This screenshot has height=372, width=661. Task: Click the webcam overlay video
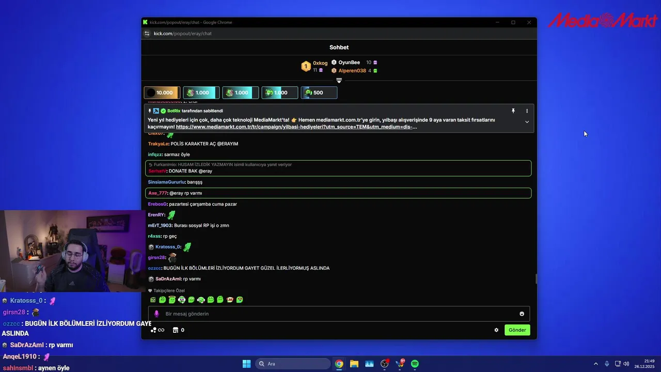(72, 252)
